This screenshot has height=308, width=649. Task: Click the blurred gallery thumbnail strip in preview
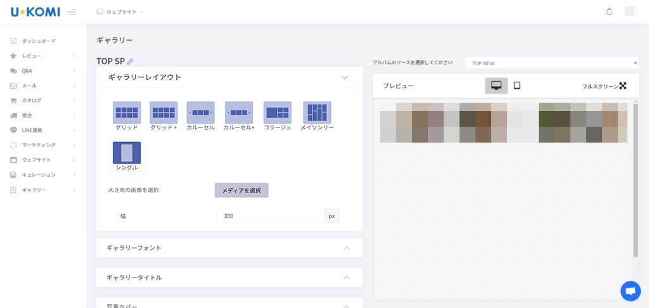[504, 122]
